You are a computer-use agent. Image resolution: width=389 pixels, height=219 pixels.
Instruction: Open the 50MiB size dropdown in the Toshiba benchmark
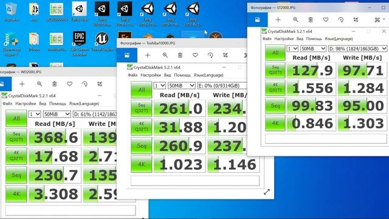(181, 86)
